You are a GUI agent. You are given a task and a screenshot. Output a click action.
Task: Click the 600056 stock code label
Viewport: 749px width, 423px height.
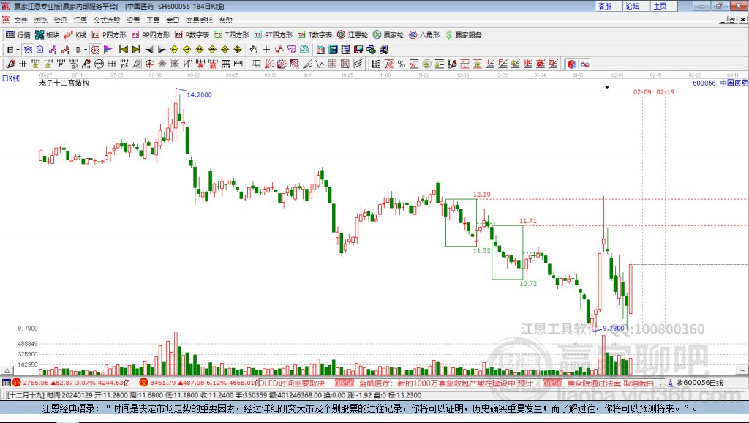click(x=704, y=83)
